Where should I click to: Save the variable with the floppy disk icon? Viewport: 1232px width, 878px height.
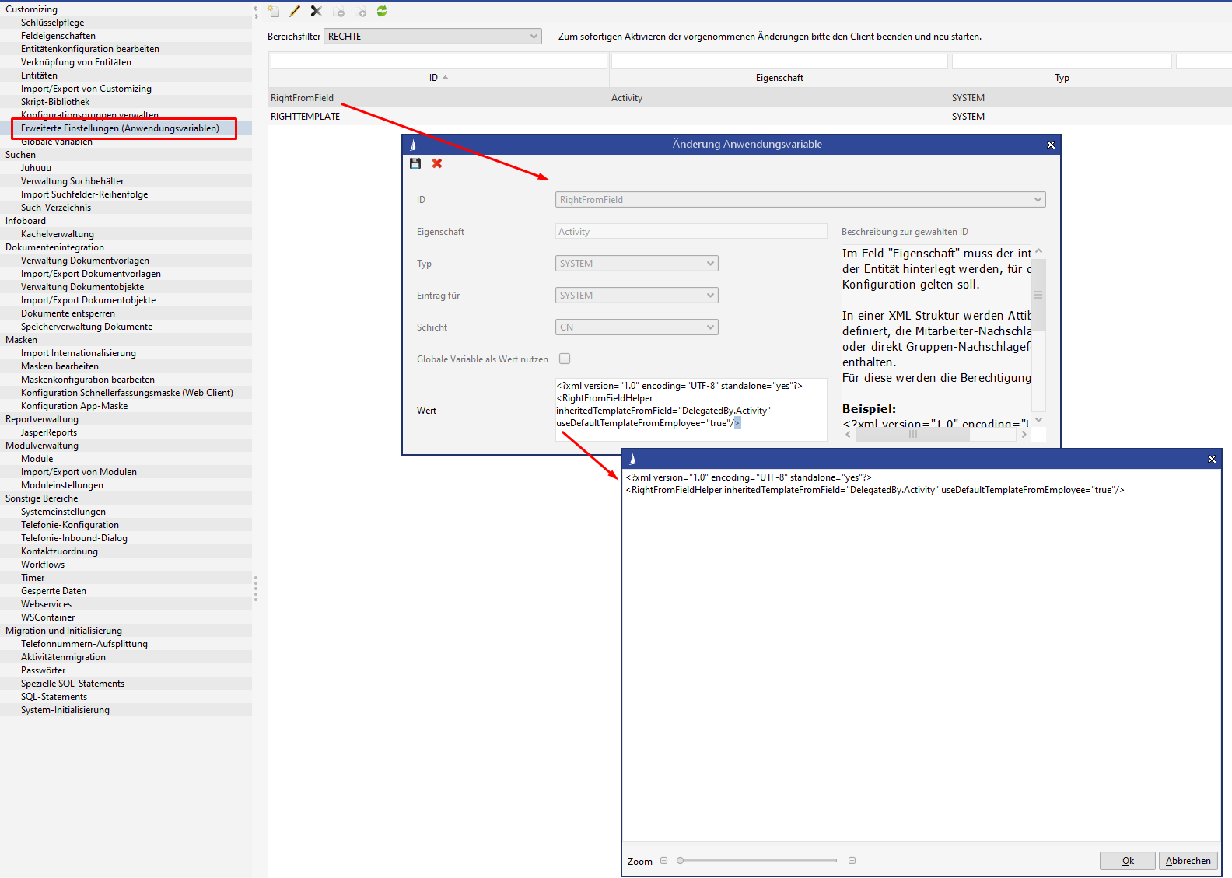415,163
